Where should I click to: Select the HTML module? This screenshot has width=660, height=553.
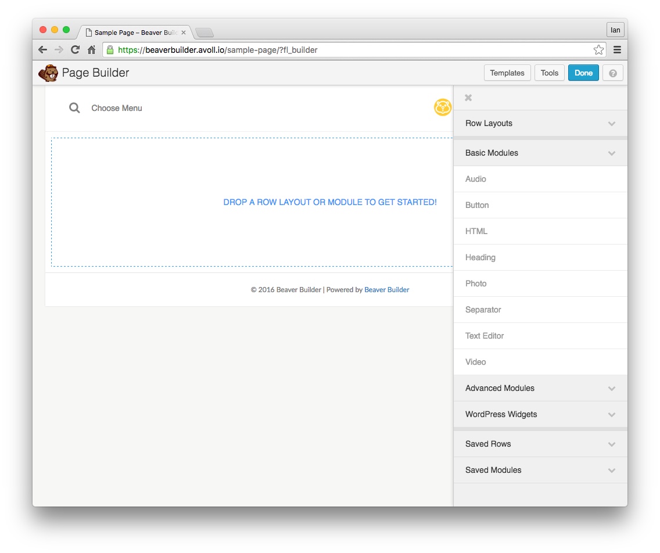pyautogui.click(x=540, y=231)
